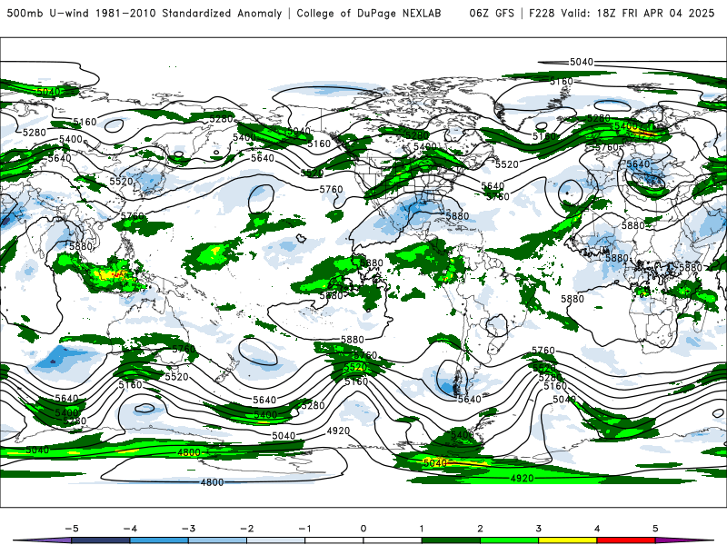Click the '5880' contour label east of Florida

[x=458, y=216]
